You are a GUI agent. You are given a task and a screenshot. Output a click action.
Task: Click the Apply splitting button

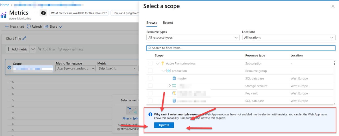point(70,49)
